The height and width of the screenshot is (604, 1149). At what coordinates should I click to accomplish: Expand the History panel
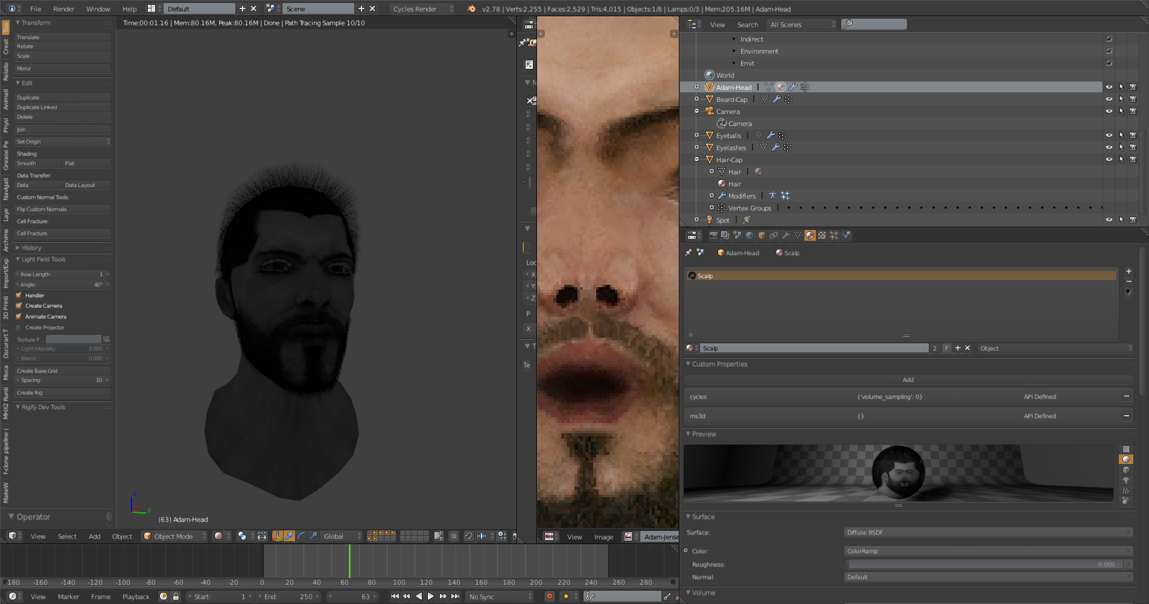coord(18,247)
